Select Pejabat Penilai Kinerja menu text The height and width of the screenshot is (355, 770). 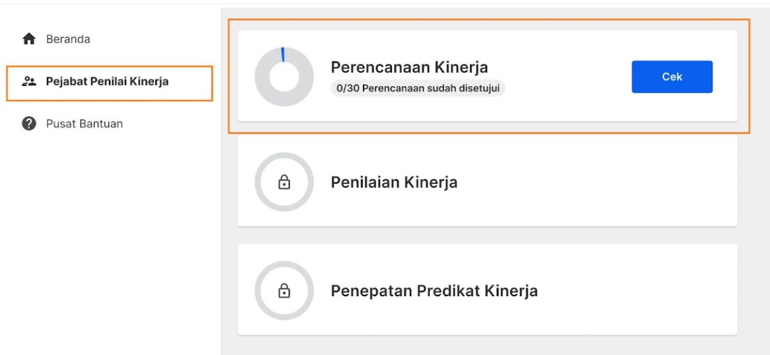coord(107,81)
